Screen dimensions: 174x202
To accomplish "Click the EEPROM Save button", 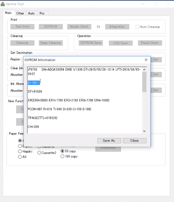I will [91, 43].
